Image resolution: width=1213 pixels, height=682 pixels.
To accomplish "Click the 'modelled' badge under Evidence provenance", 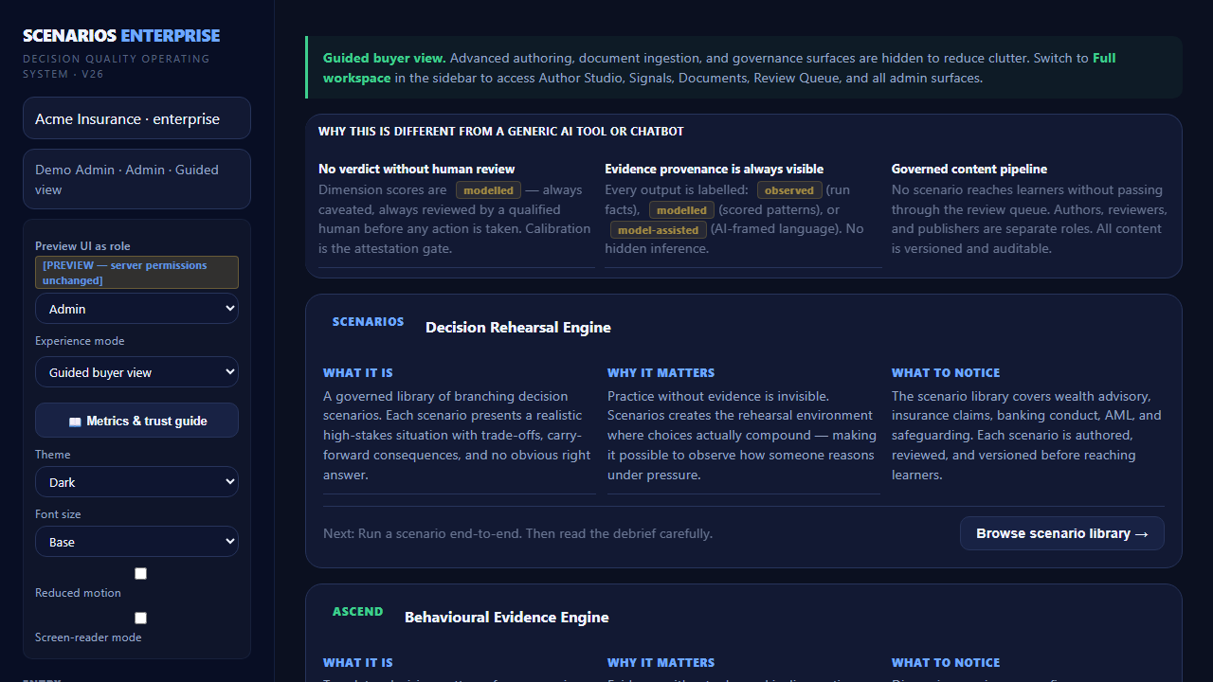I will click(x=681, y=210).
